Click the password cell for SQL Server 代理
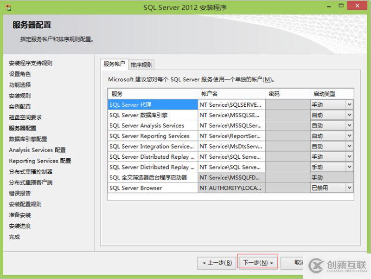Viewport: 371px width, 279px height. [288, 104]
